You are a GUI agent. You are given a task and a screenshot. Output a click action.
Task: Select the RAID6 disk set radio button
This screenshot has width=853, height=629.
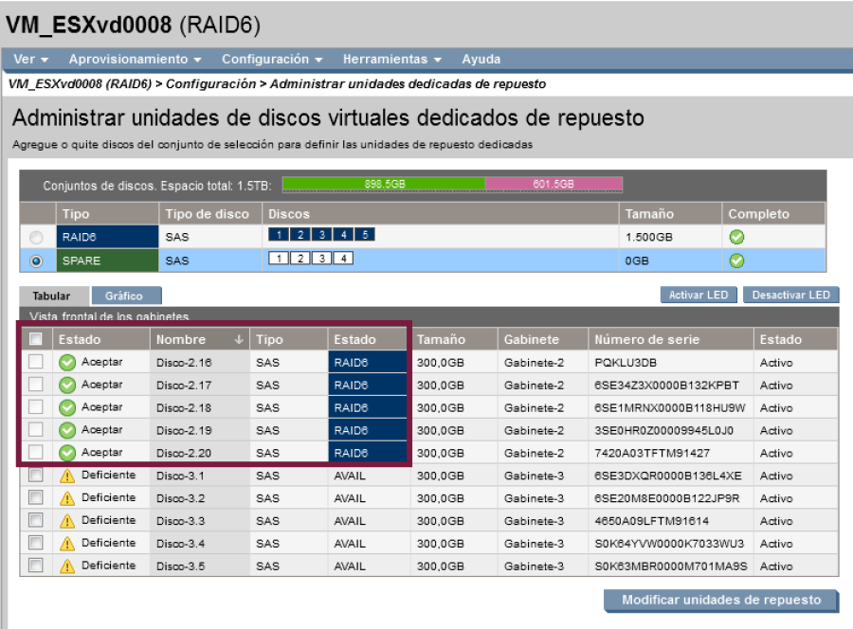38,237
